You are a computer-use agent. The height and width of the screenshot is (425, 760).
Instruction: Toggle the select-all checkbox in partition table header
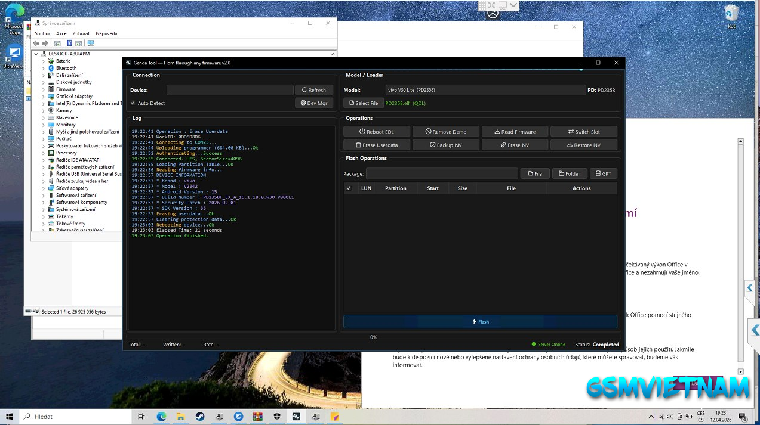click(x=349, y=188)
